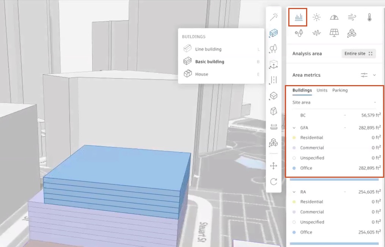The height and width of the screenshot is (247, 385).
Task: Click the House icon in the Buildings menu
Action: coord(188,73)
